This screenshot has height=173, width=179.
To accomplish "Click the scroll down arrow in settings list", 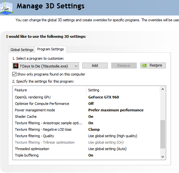I will coord(163,157).
